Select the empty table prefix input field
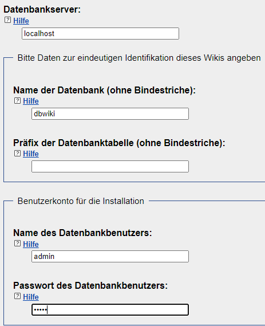 (x=110, y=166)
